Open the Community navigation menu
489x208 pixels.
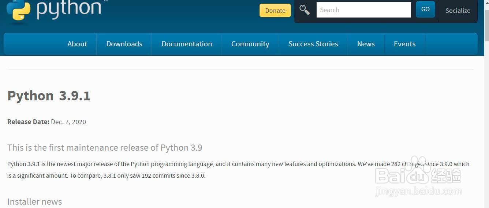[250, 44]
